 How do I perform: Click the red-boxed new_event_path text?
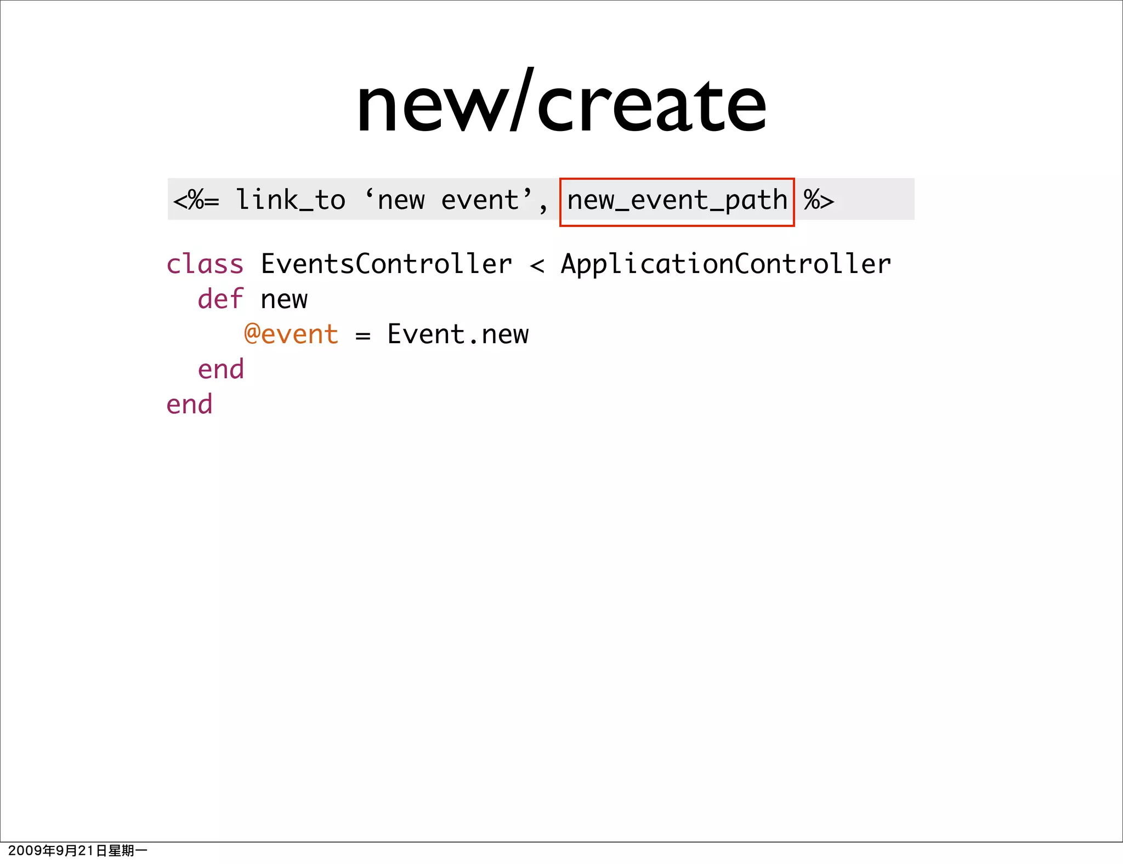pyautogui.click(x=677, y=201)
